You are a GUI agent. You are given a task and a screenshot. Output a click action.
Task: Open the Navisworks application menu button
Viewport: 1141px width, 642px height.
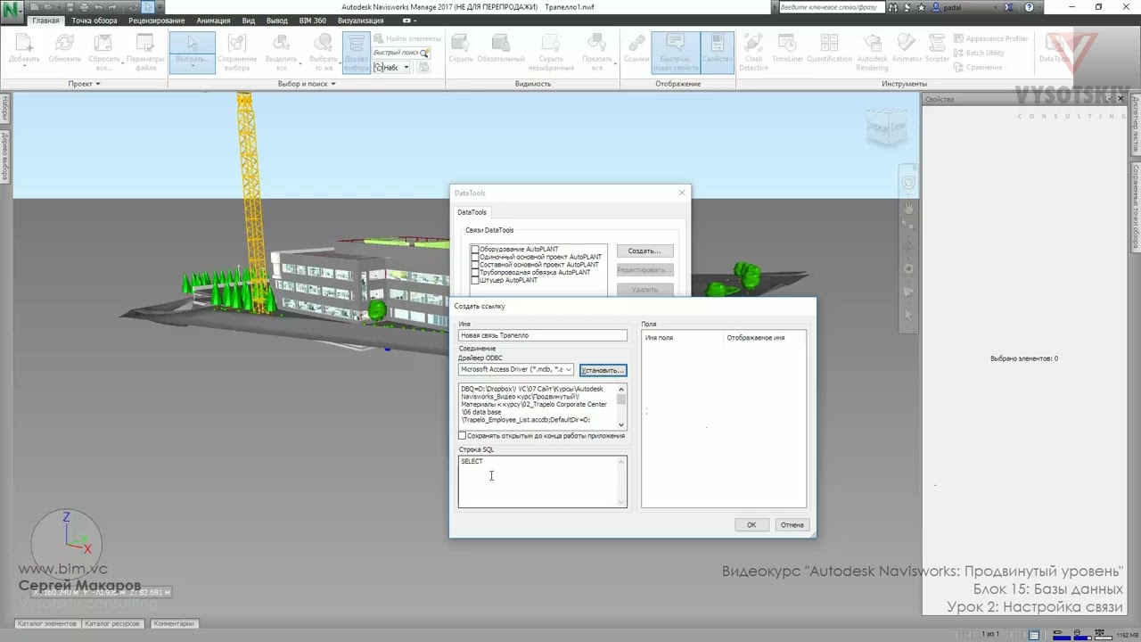pos(12,12)
